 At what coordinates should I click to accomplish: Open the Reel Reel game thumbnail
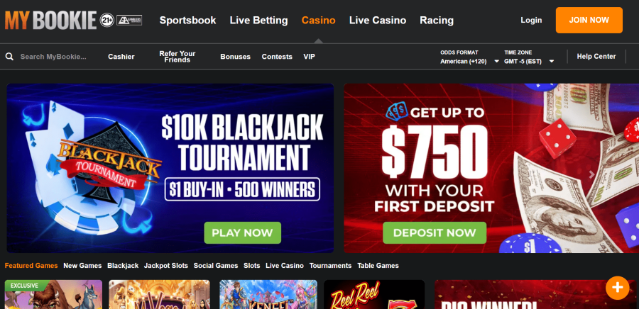[374, 294]
